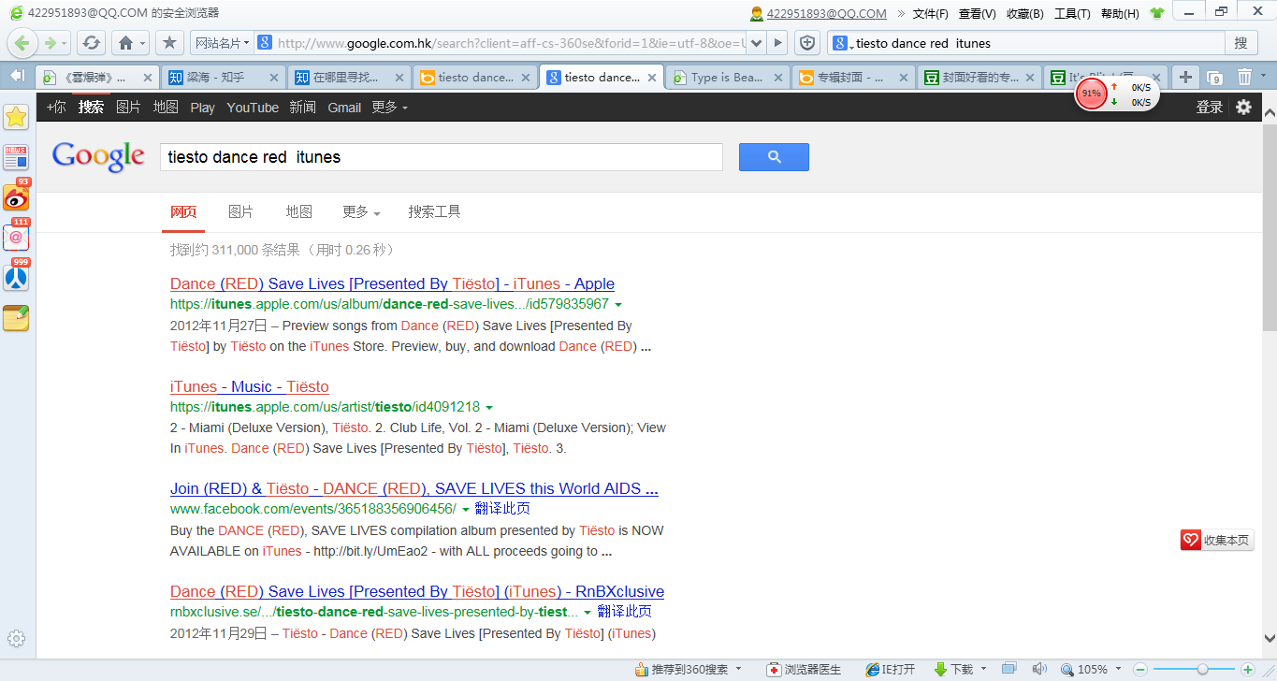Zoom in with the plus button
The height and width of the screenshot is (681, 1277).
tap(1247, 670)
